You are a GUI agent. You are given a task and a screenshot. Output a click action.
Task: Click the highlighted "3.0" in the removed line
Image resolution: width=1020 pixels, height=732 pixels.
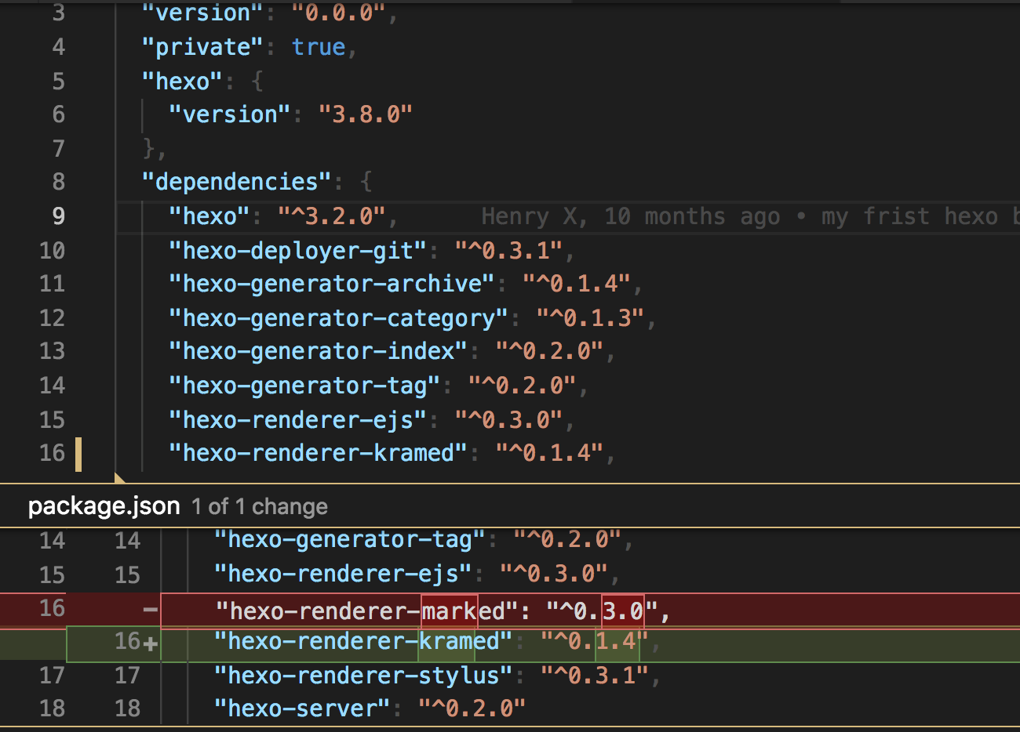point(623,611)
